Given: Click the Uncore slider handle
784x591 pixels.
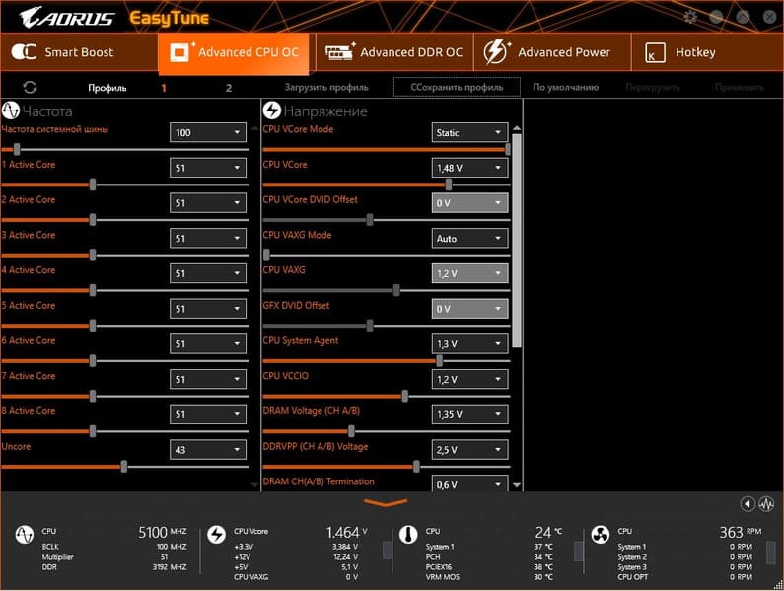Looking at the screenshot, I should point(124,467).
